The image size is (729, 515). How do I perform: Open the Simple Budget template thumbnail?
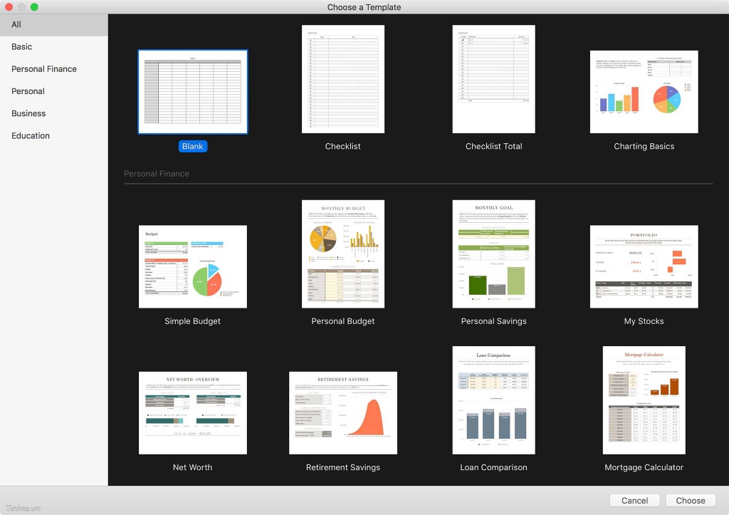tap(193, 266)
